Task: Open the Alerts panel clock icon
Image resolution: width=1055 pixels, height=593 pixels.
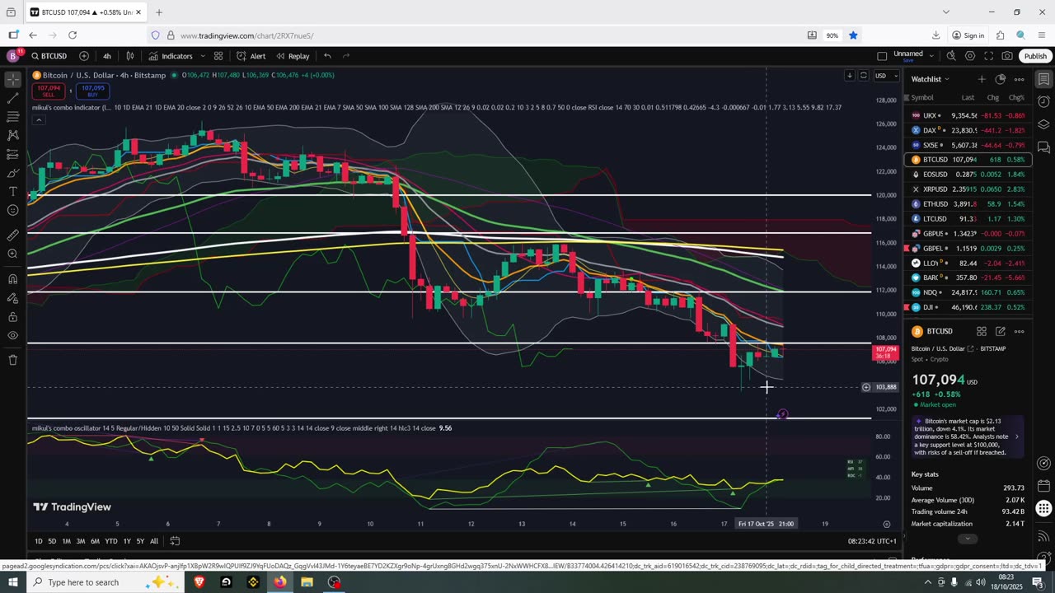Action: 1043,102
